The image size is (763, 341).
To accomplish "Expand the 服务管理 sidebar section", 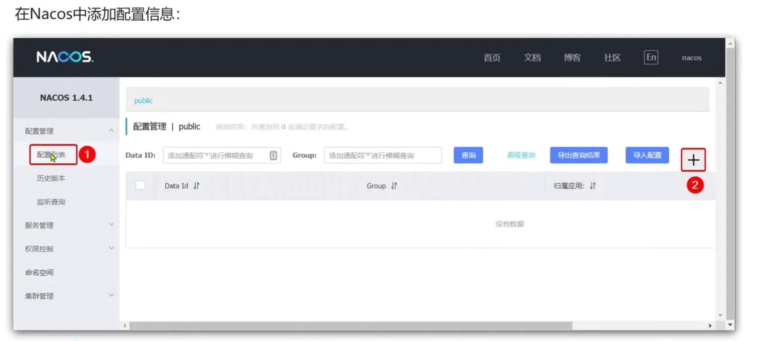I will (111, 225).
